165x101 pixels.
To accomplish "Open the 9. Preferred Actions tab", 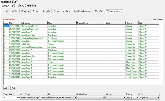I will click(82, 11).
